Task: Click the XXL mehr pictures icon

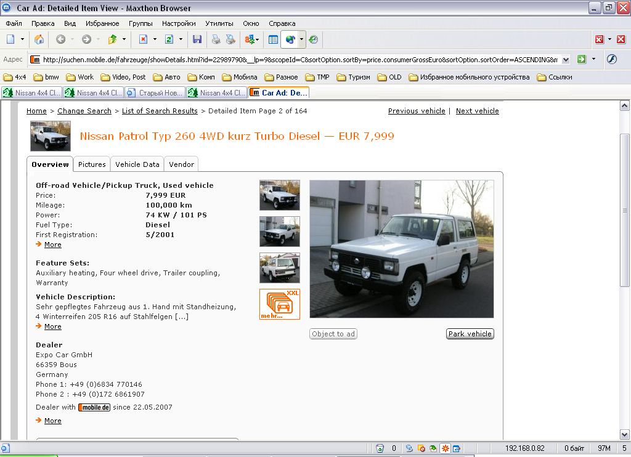Action: (280, 304)
